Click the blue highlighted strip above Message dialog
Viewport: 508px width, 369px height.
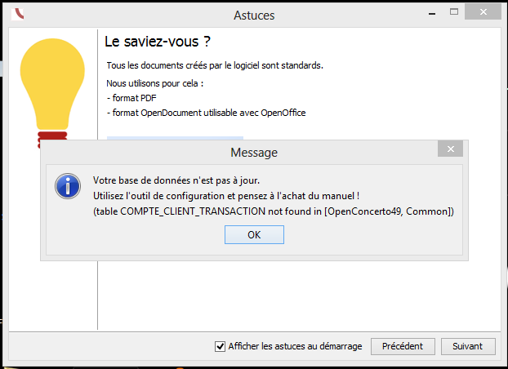pos(175,137)
